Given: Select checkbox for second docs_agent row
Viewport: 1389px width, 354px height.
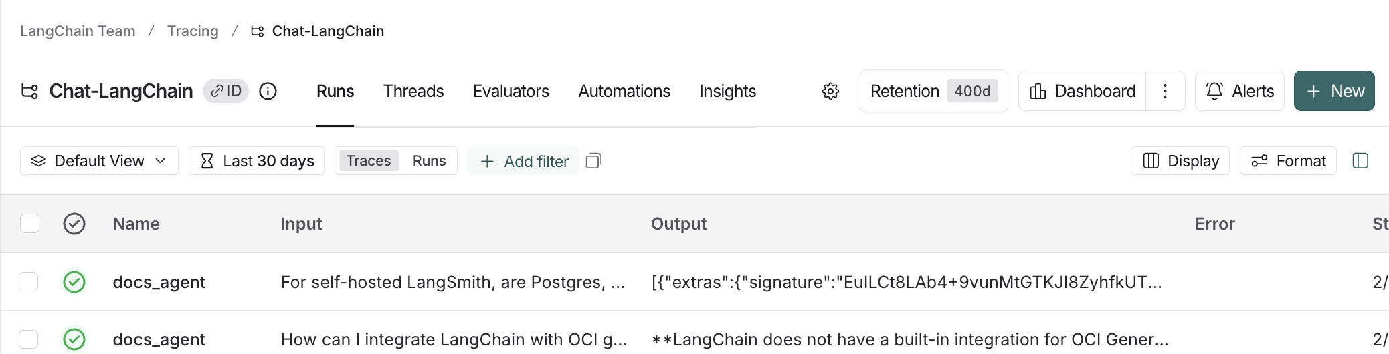Looking at the screenshot, I should coord(29,339).
